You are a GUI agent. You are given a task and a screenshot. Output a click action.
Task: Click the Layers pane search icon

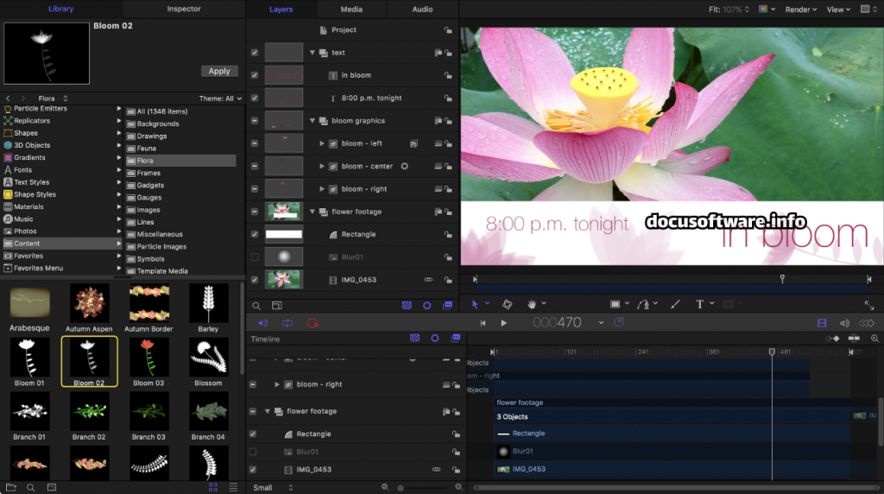(x=256, y=306)
